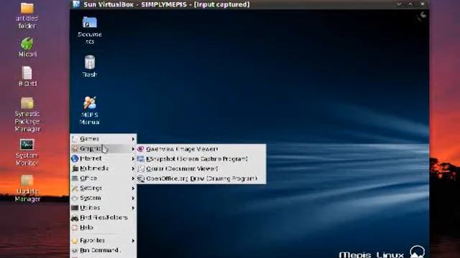Select Find Files/Folders menu entry
Screen dimensions: 460x258
point(103,218)
